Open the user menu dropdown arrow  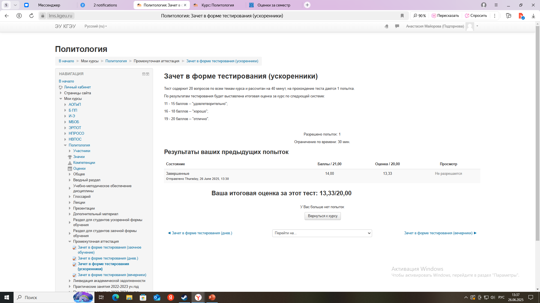coord(477,26)
